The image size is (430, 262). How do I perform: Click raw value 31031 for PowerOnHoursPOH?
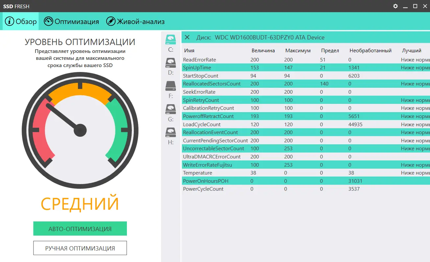click(x=356, y=181)
